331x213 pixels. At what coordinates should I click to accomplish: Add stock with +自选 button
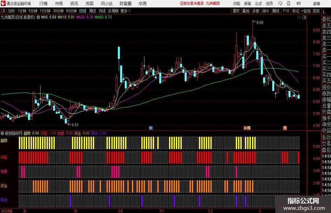(306, 11)
